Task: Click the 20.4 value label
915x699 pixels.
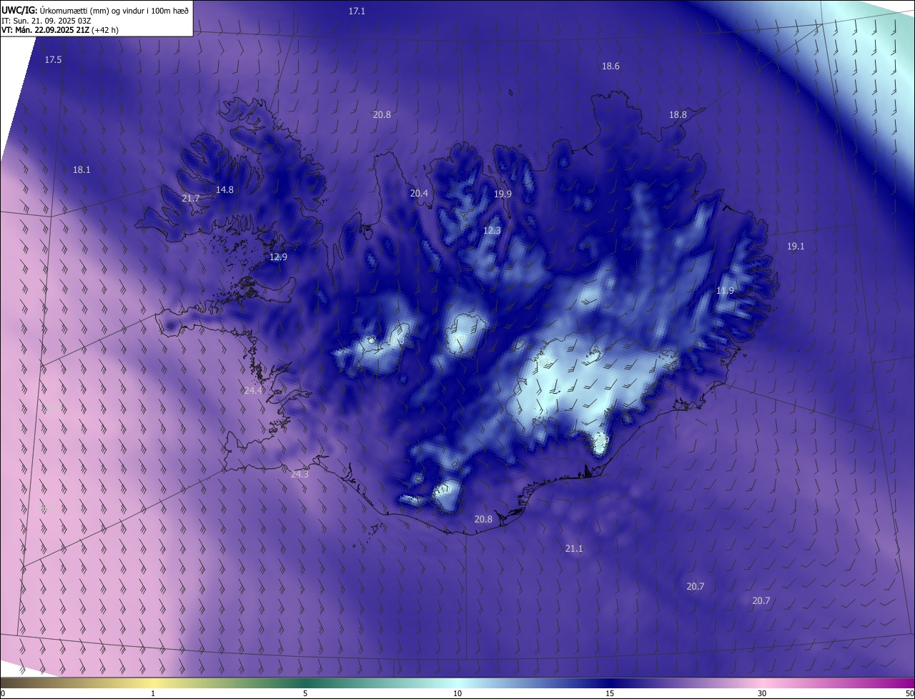Action: point(419,193)
